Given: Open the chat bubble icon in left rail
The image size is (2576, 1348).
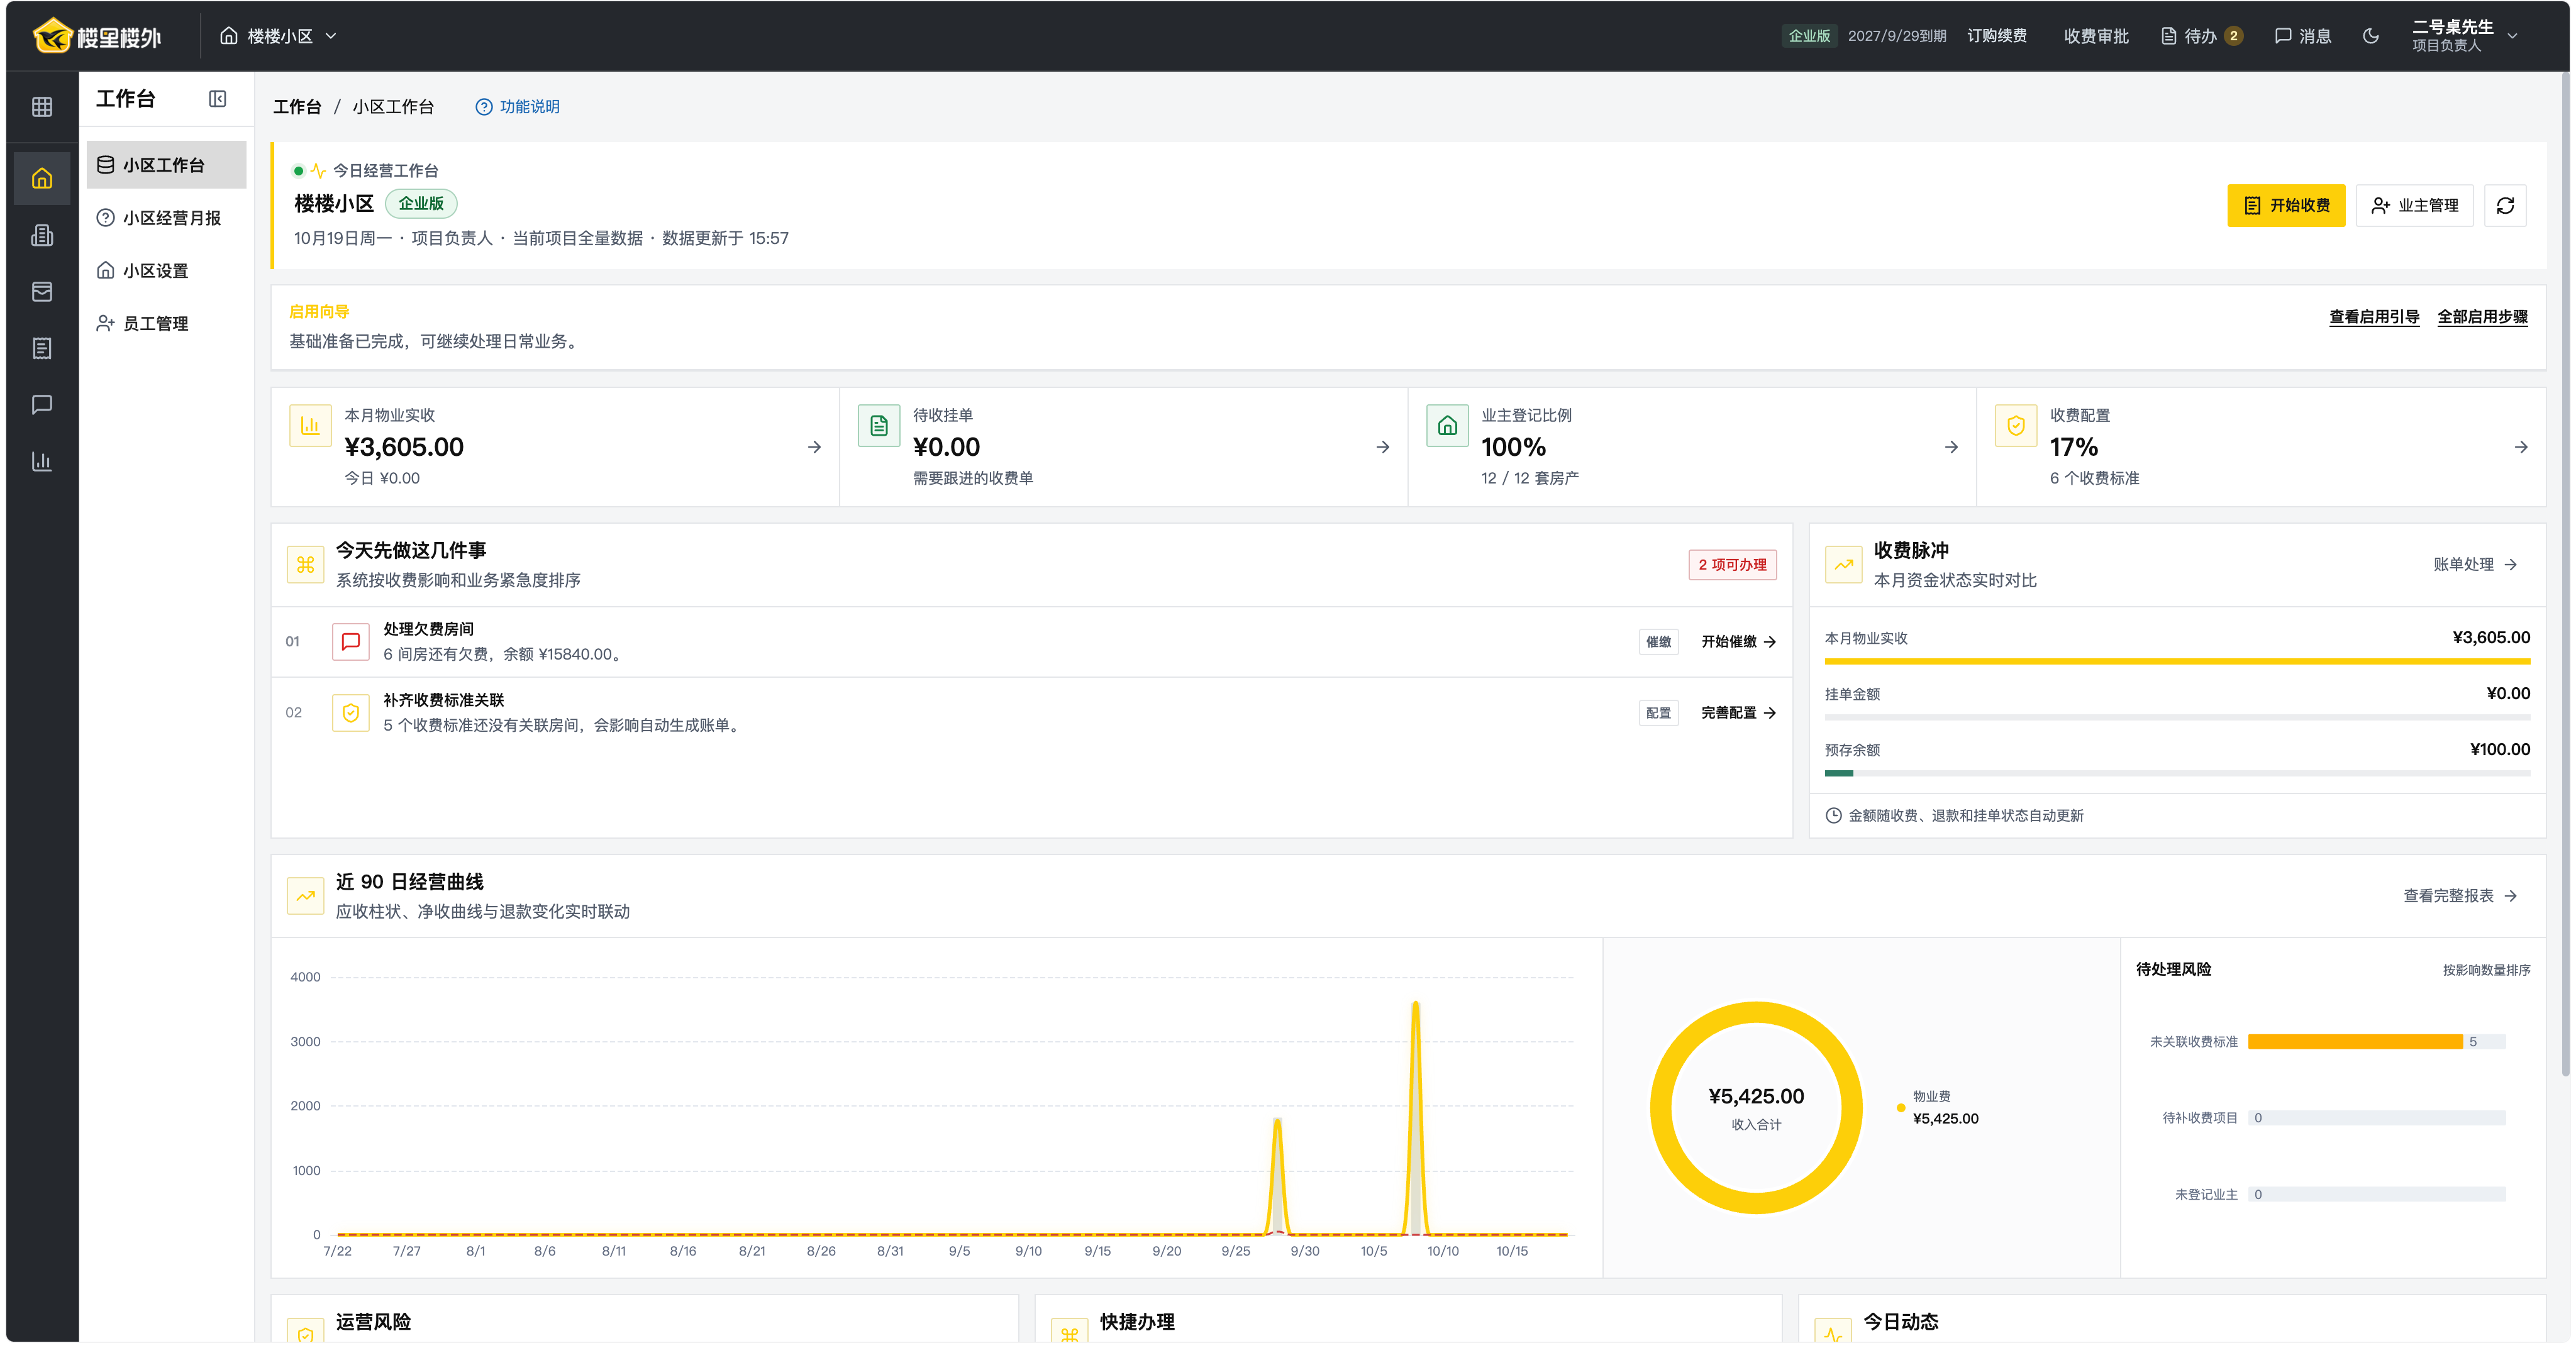Looking at the screenshot, I should pyautogui.click(x=42, y=405).
